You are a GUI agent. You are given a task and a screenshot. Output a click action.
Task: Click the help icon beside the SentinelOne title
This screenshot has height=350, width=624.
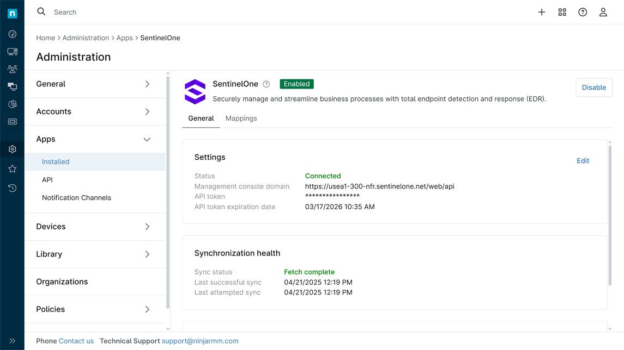[266, 84]
